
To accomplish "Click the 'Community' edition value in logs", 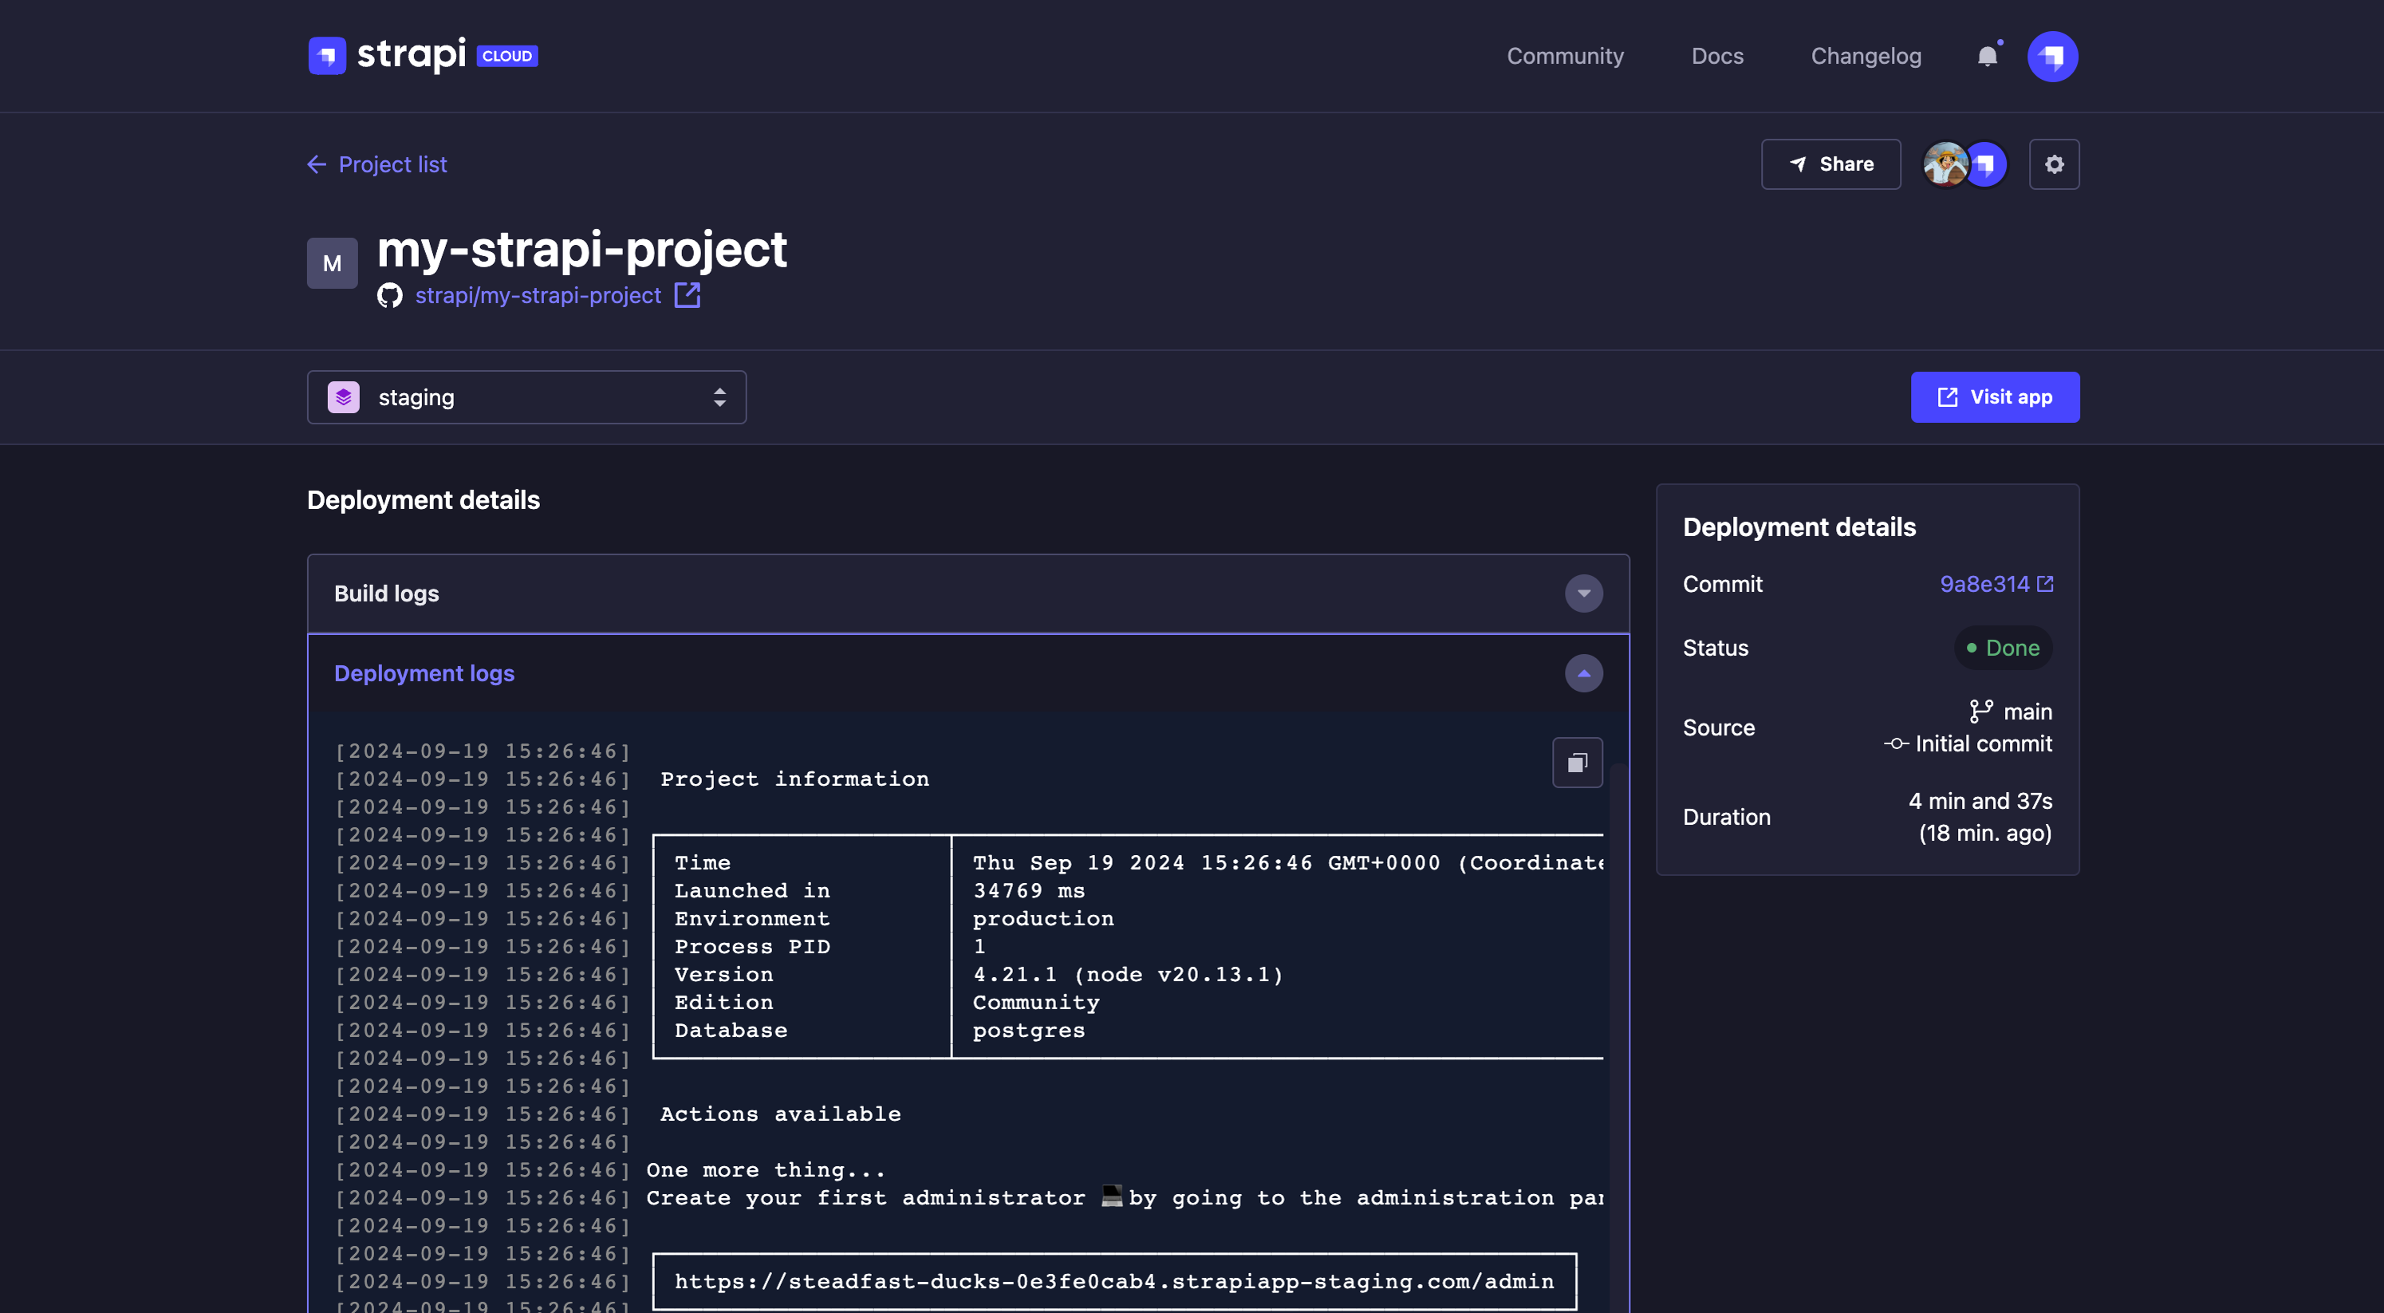I will [1037, 1002].
